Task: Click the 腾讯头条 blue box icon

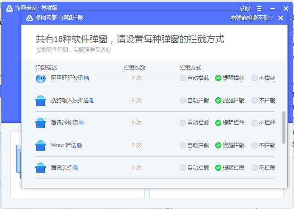Action: pyautogui.click(x=40, y=168)
